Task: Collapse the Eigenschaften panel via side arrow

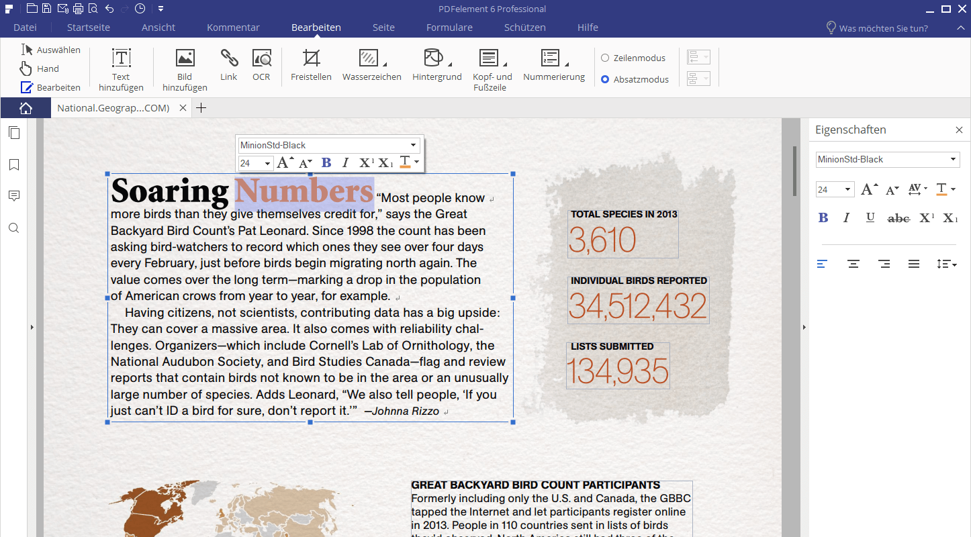Action: tap(803, 328)
